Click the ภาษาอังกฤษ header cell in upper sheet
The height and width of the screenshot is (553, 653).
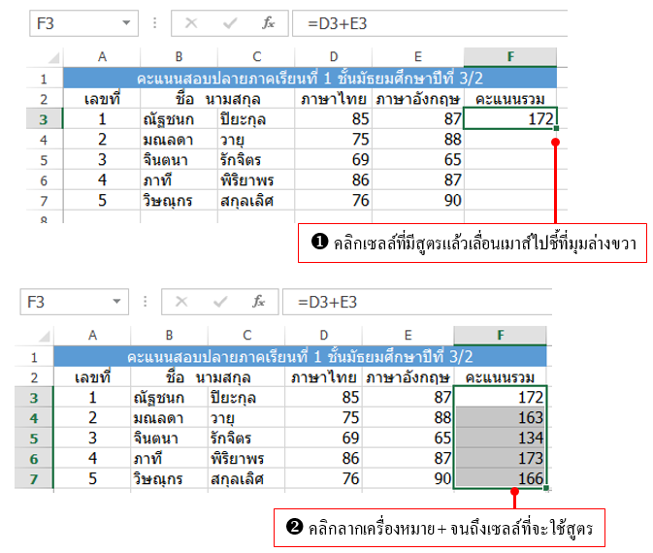click(x=418, y=99)
